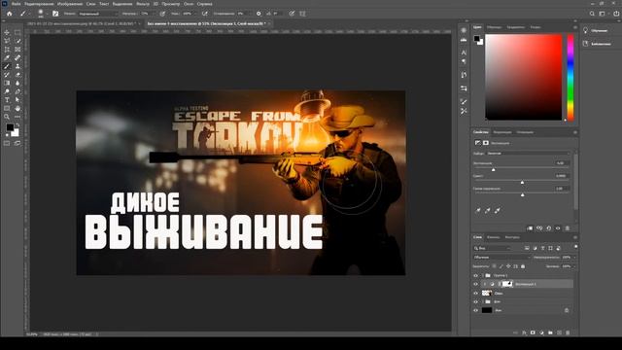Image resolution: width=622 pixels, height=350 pixels.
Task: Open the brush preset picker arrow
Action: [47, 14]
